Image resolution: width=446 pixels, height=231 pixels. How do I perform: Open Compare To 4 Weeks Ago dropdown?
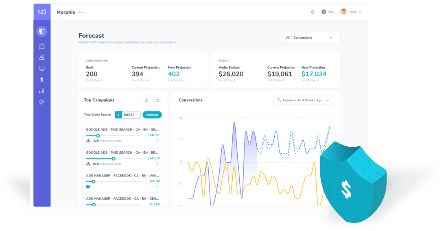[x=303, y=100]
